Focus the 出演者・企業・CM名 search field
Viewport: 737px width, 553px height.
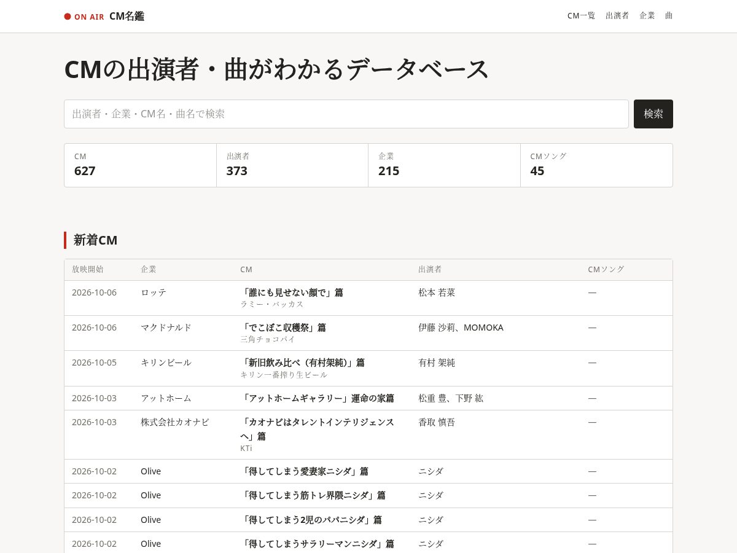tap(346, 114)
